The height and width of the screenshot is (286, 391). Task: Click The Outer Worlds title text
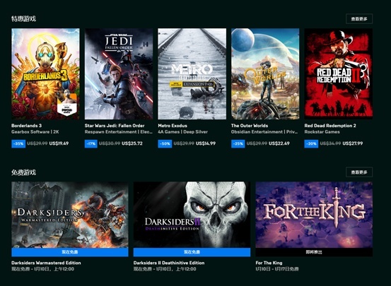coord(250,126)
